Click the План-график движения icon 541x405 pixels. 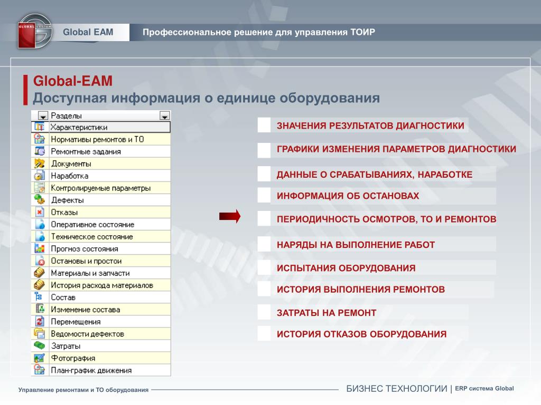pos(40,370)
